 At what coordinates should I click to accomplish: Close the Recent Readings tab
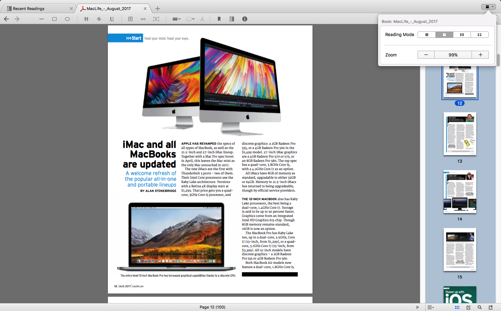click(71, 9)
